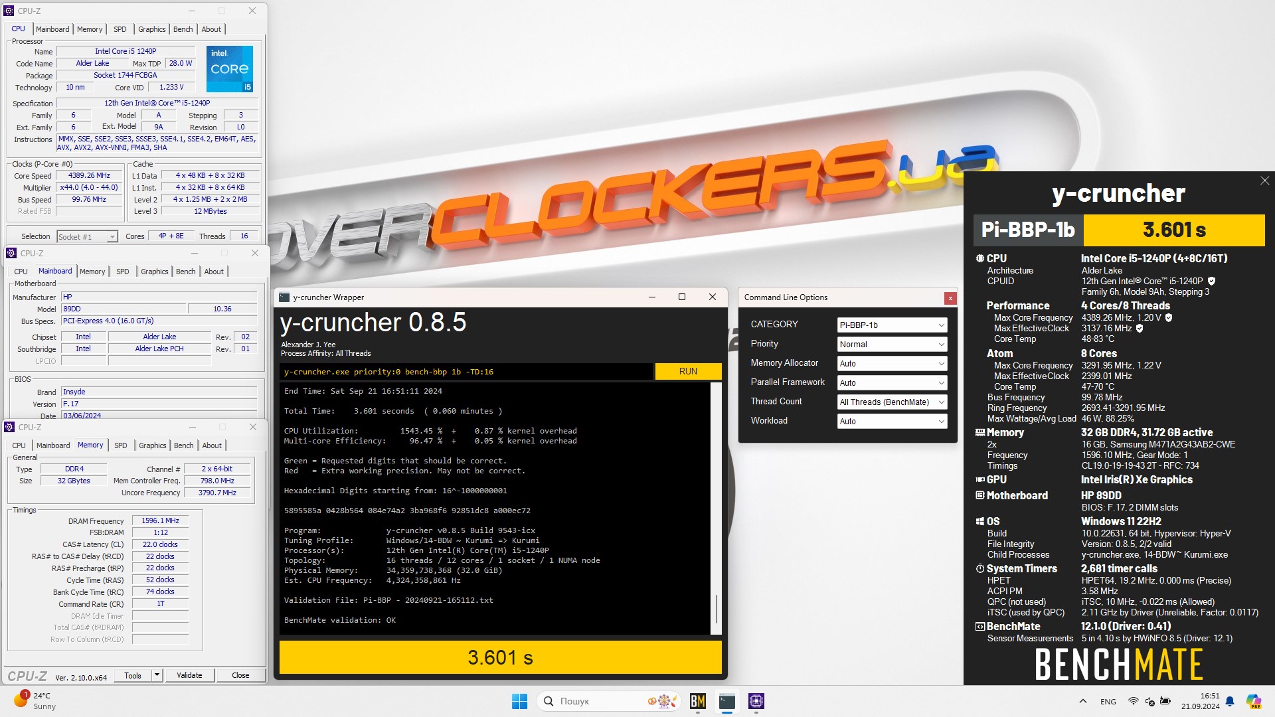
Task: Click the y-cruncher command line field
Action: click(466, 371)
